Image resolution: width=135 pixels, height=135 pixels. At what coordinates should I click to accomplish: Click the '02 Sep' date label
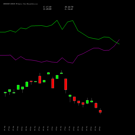coord(26,128)
